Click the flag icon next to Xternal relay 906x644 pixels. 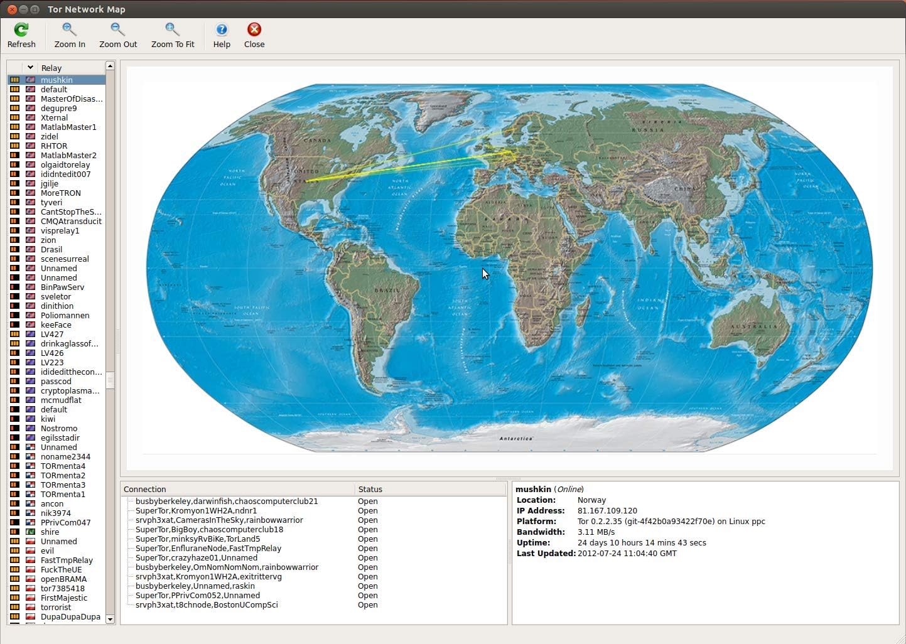(30, 117)
